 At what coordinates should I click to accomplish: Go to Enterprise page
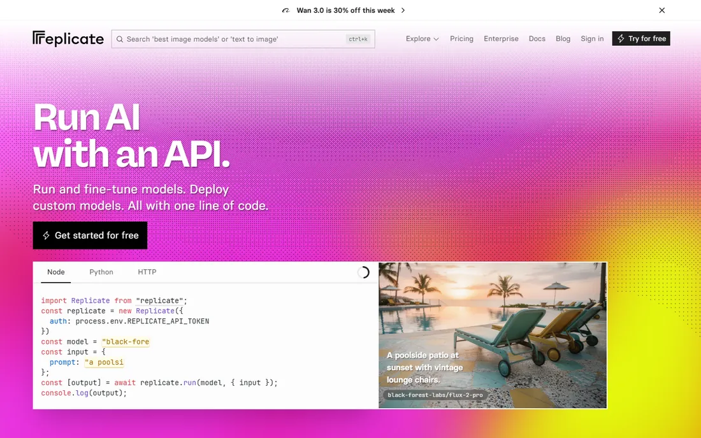coord(501,39)
